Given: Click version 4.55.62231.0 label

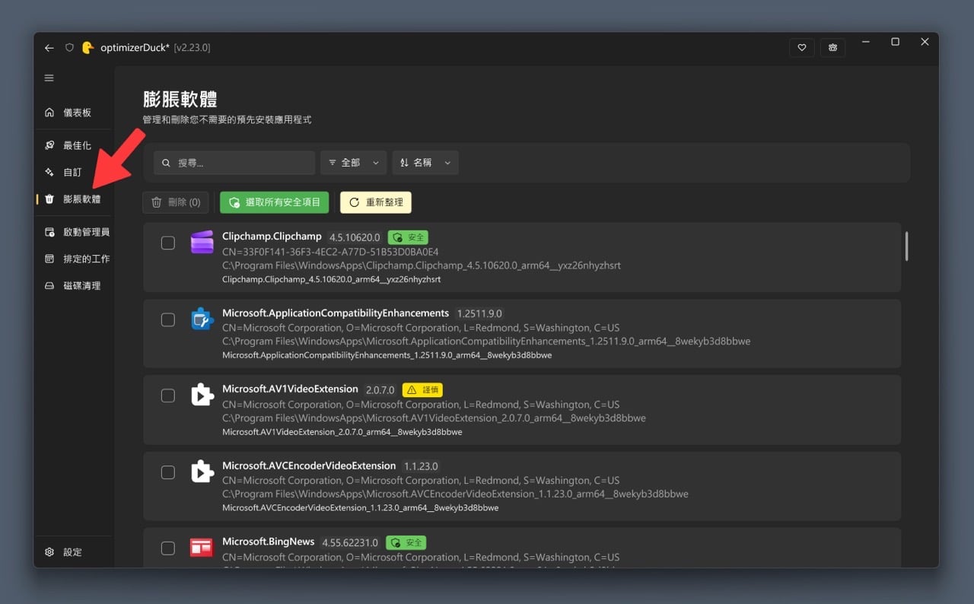Looking at the screenshot, I should tap(350, 543).
